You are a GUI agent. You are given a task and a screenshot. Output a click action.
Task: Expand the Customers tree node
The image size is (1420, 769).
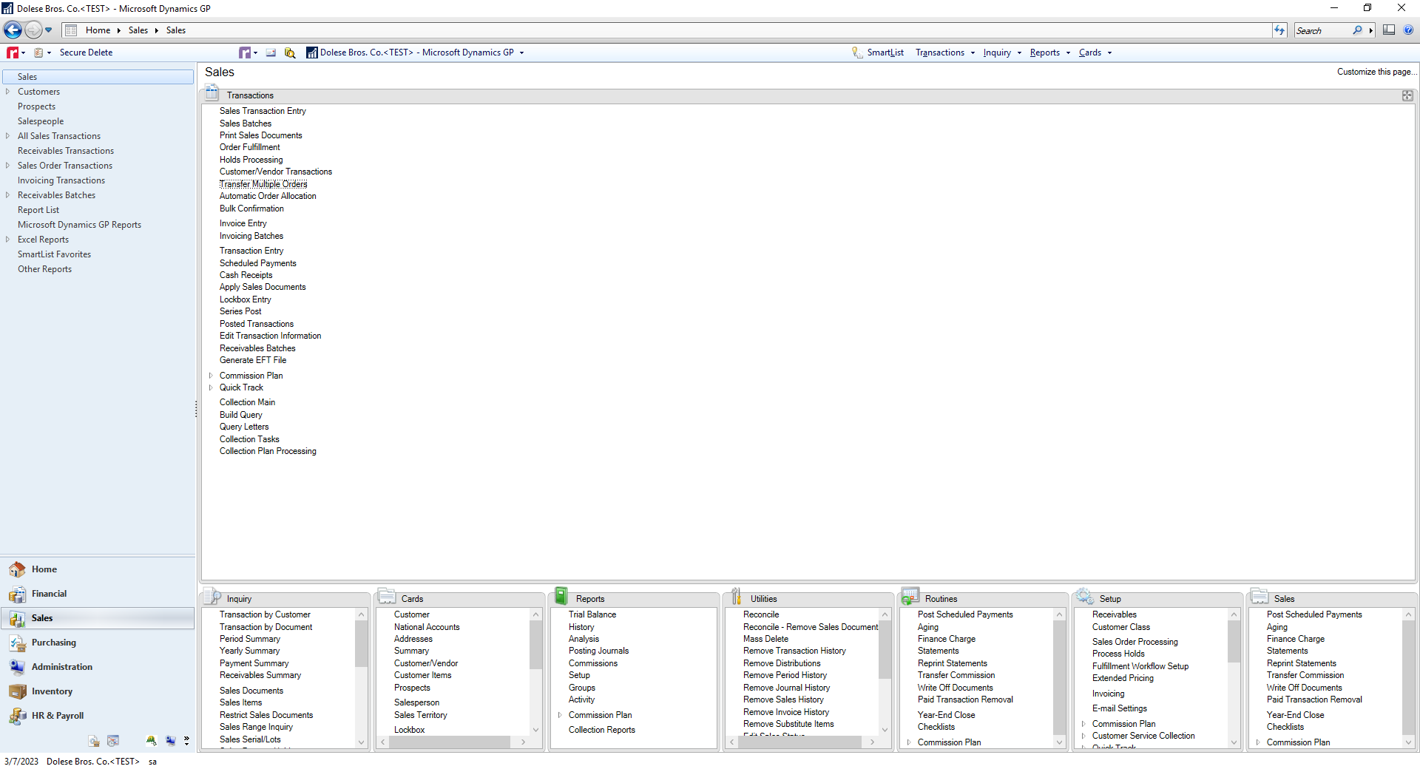pyautogui.click(x=8, y=92)
